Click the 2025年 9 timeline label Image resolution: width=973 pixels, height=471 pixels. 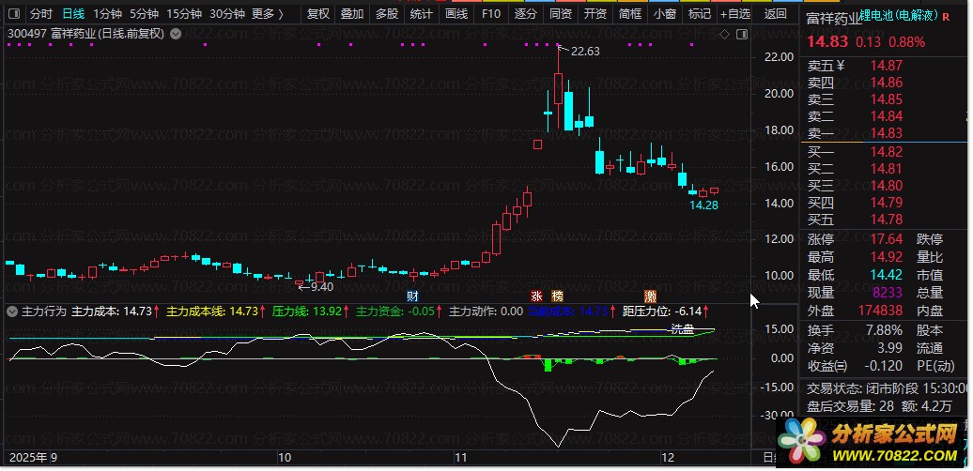(33, 458)
